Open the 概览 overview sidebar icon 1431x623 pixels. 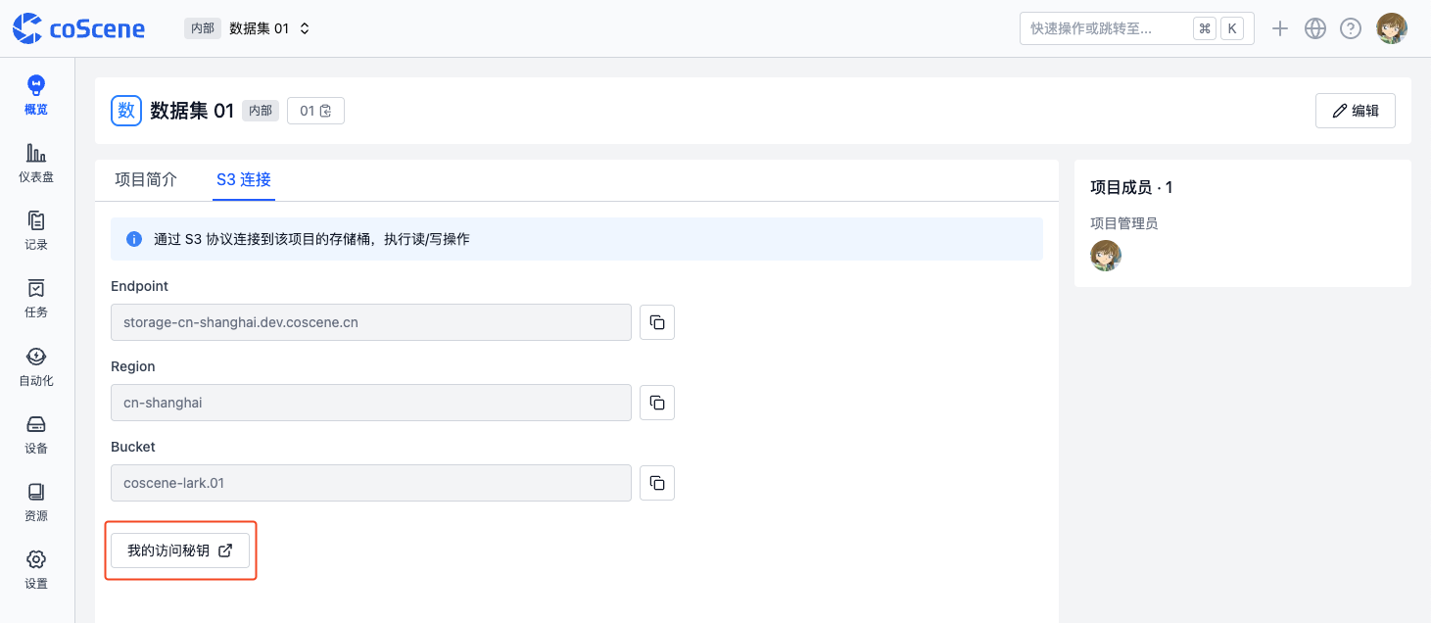[x=36, y=95]
